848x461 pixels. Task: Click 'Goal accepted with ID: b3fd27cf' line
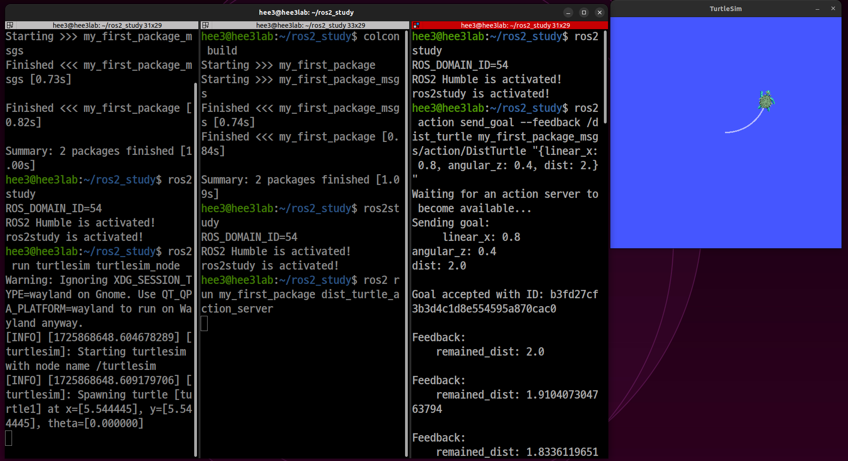[x=505, y=295]
